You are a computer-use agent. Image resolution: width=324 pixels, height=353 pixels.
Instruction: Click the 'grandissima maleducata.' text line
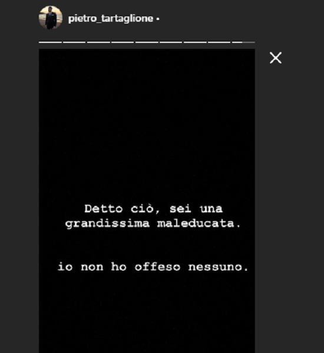153,224
